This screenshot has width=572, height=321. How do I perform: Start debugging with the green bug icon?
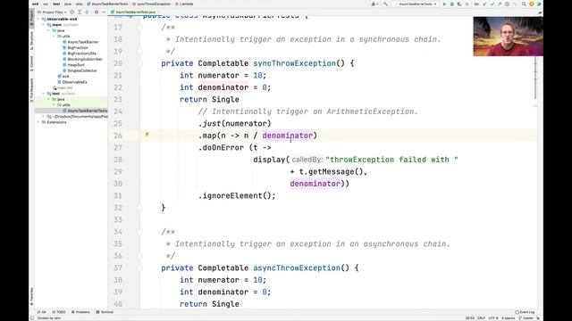coord(452,4)
